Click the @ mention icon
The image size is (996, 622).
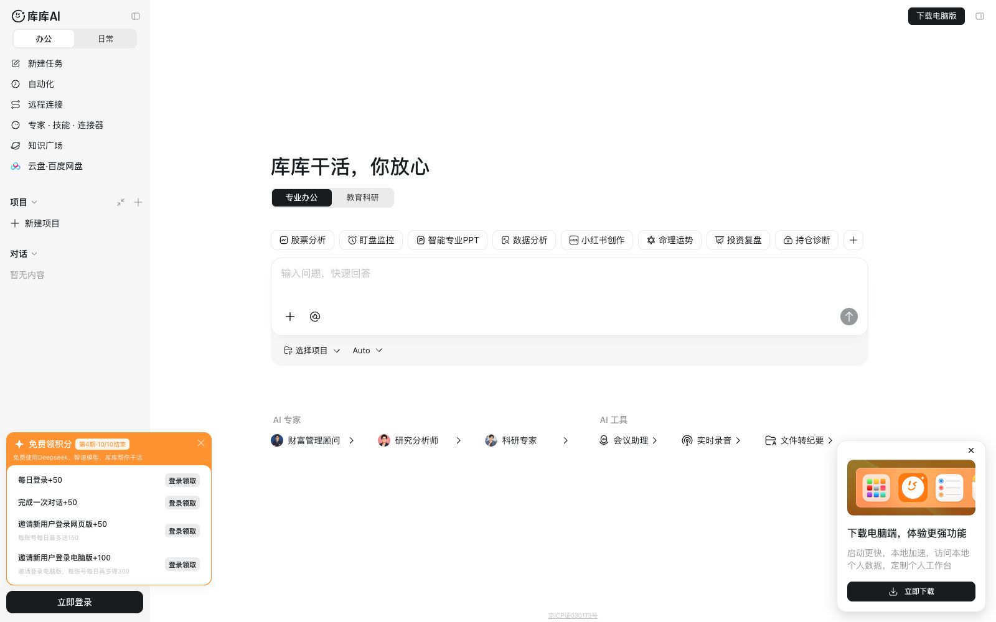[315, 317]
